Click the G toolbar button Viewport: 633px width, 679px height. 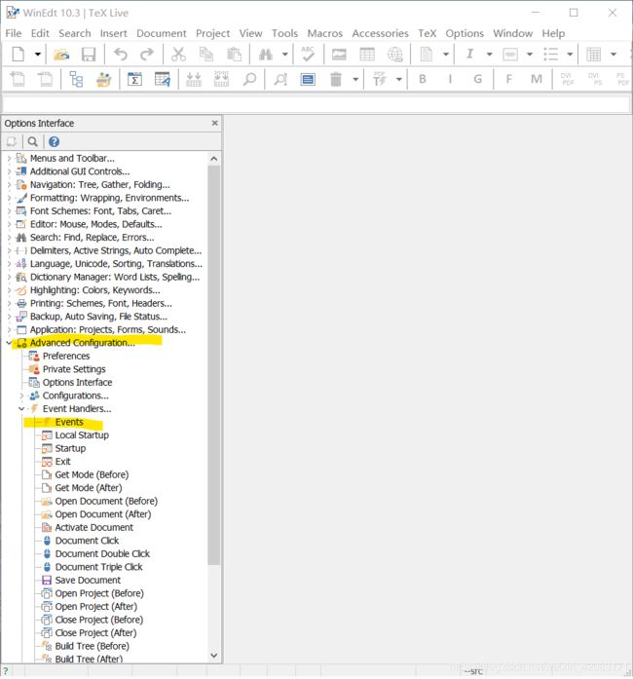coord(477,79)
